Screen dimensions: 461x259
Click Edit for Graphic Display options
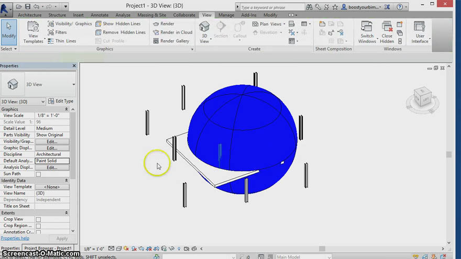coord(52,148)
